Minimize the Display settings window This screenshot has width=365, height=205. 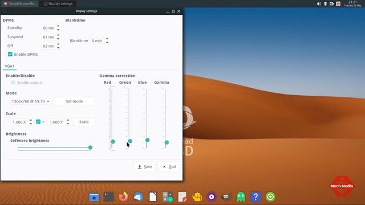(x=168, y=11)
